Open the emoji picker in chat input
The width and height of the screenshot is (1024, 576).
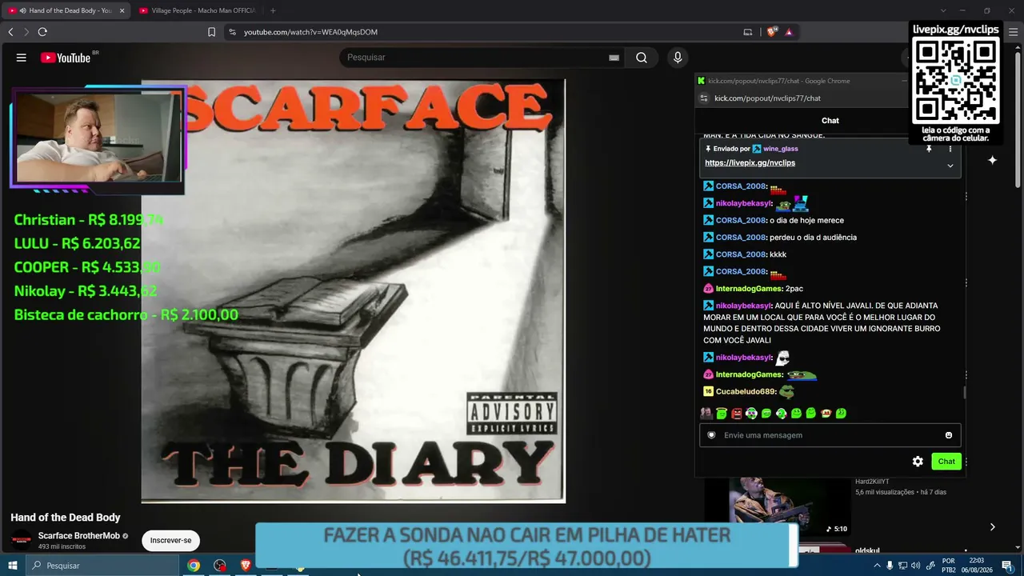click(x=949, y=435)
